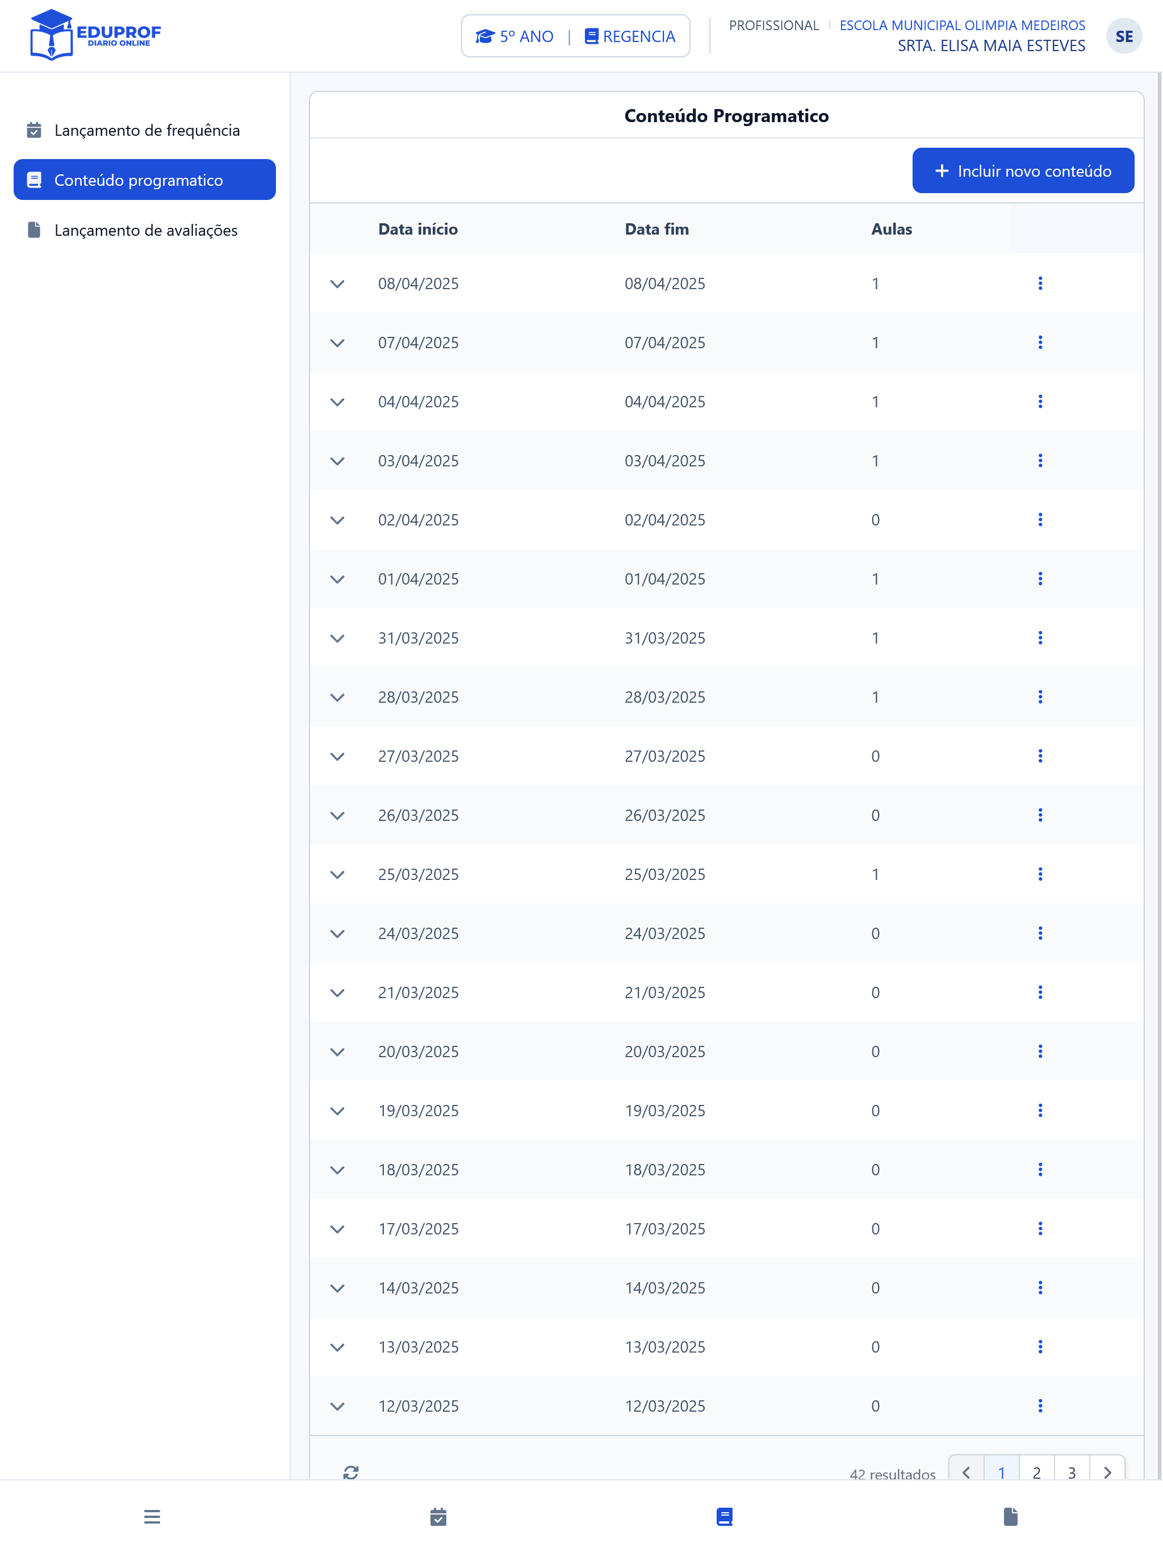This screenshot has width=1163, height=1552.
Task: Sort by Aulas column header
Action: [891, 229]
